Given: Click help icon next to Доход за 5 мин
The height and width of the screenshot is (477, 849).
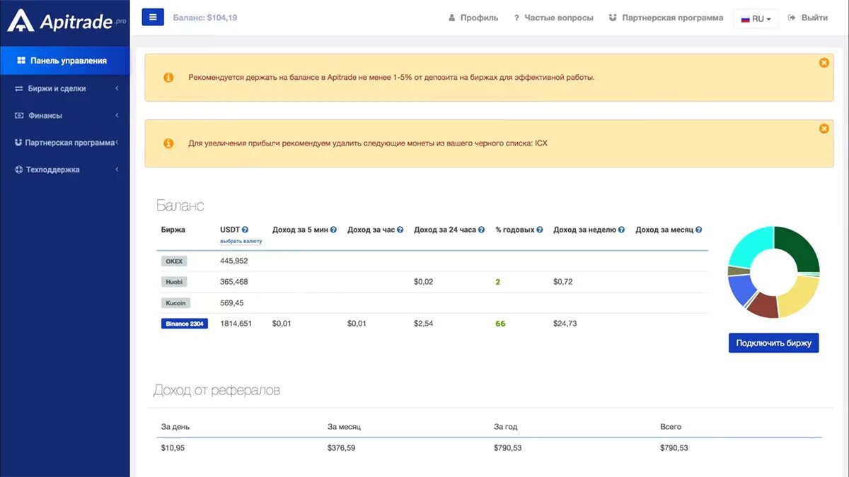Looking at the screenshot, I should click(333, 230).
